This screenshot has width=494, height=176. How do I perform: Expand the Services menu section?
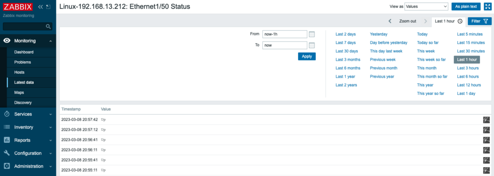coord(50,114)
